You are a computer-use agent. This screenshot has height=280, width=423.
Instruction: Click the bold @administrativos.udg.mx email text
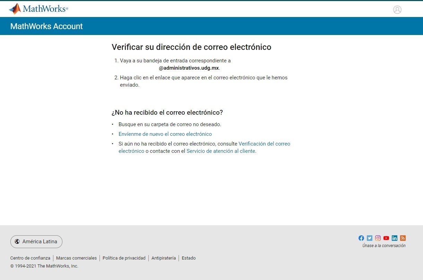click(x=189, y=68)
